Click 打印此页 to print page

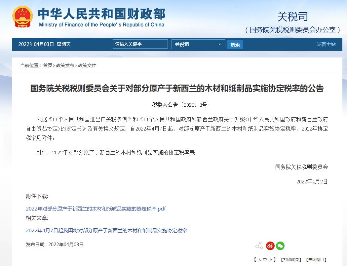pyautogui.click(x=291, y=260)
